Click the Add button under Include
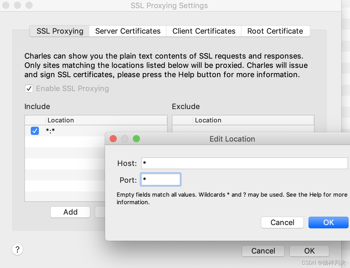 (x=70, y=212)
